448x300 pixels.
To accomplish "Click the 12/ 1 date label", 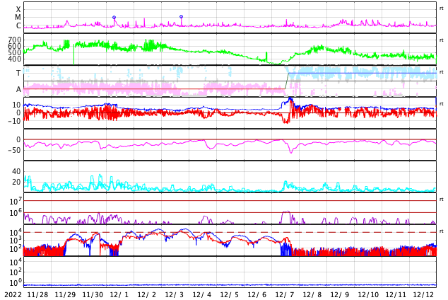I will point(119,295).
